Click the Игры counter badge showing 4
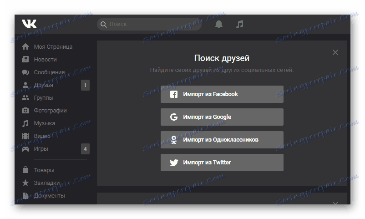The height and width of the screenshot is (219, 365). 85,149
